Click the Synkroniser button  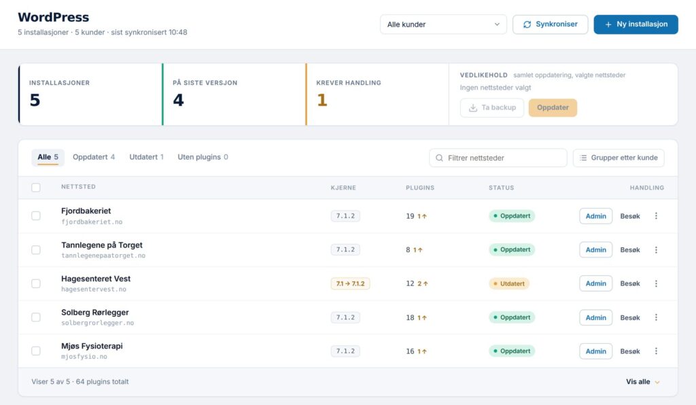click(551, 24)
